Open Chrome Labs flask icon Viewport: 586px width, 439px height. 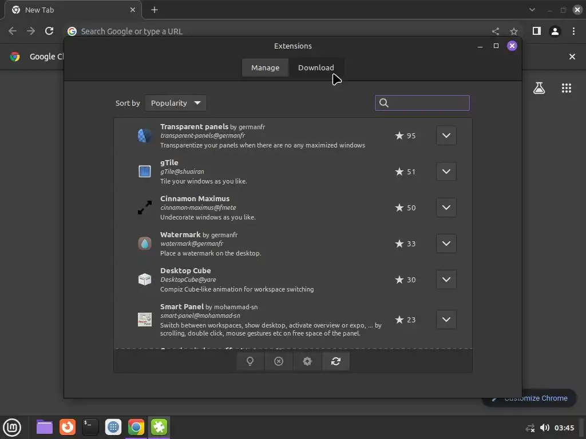pyautogui.click(x=539, y=88)
